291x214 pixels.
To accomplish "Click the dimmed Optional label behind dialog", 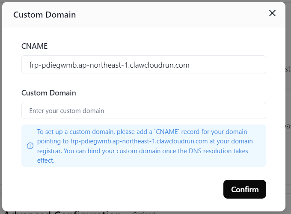I will point(143,213).
